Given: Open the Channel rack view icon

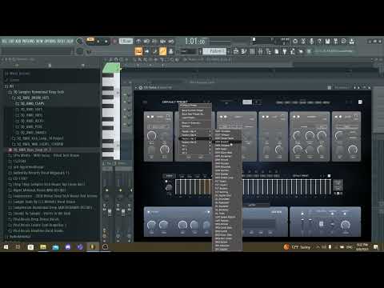Looking at the screenshot, I should point(252,51).
